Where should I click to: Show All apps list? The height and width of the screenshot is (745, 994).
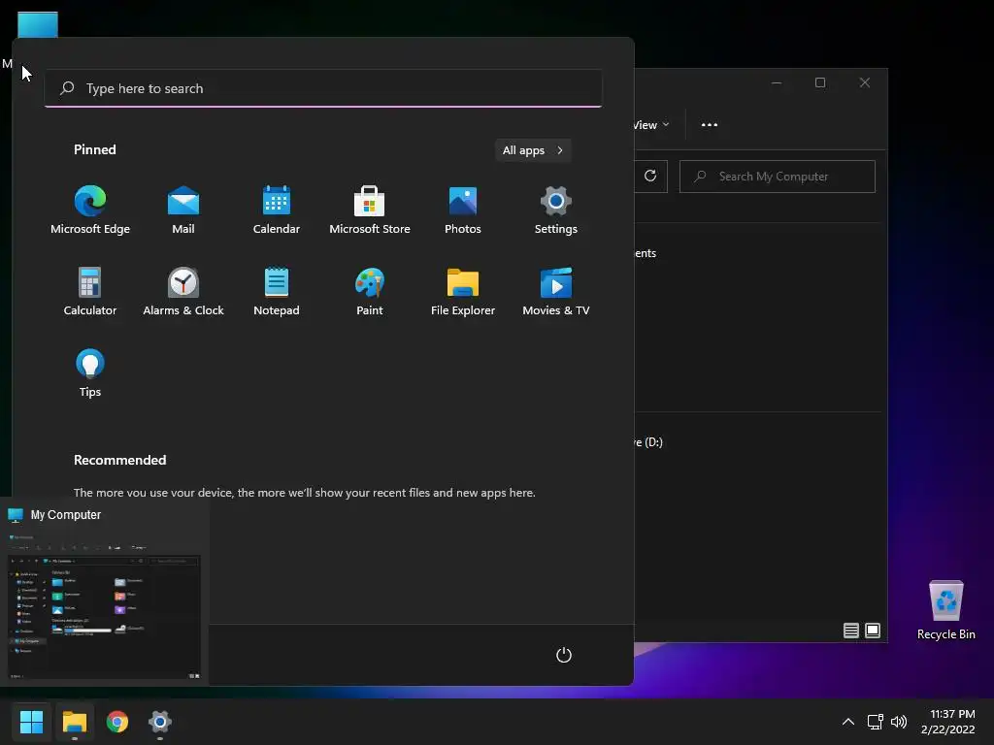pyautogui.click(x=533, y=150)
